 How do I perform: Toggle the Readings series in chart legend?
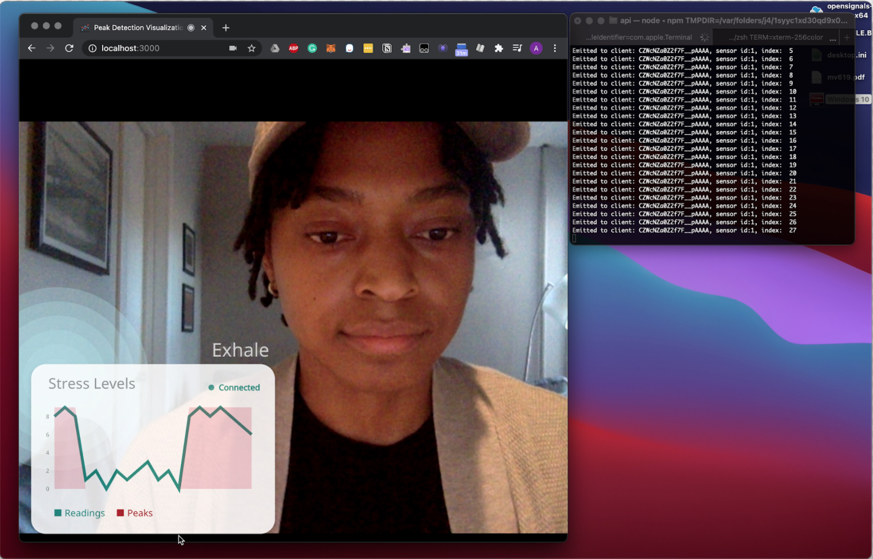(x=80, y=513)
